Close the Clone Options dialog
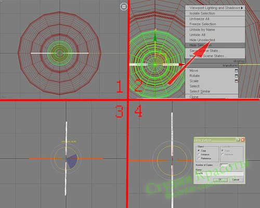This screenshot has height=208, width=260. pos(242,140)
